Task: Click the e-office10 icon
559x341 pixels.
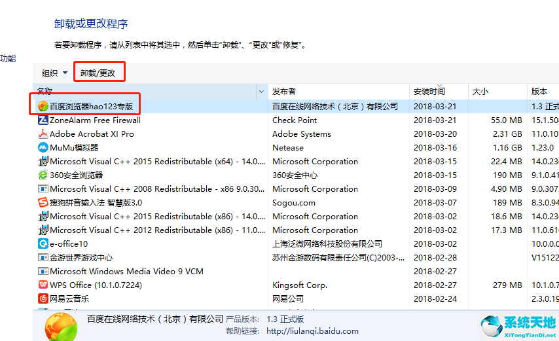Action: pos(43,243)
